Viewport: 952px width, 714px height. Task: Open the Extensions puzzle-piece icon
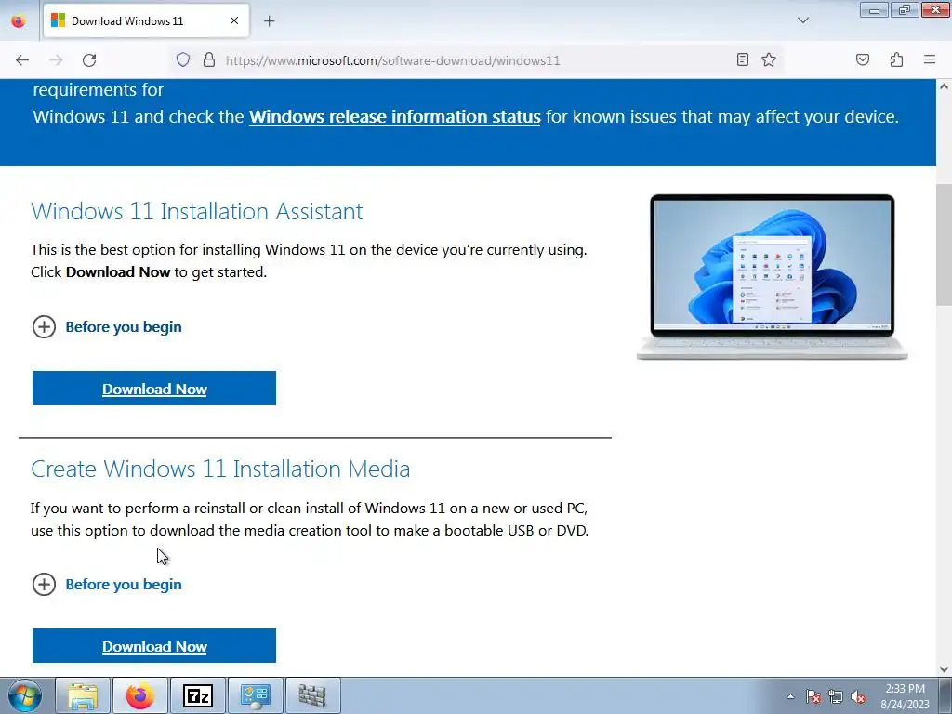tap(896, 59)
